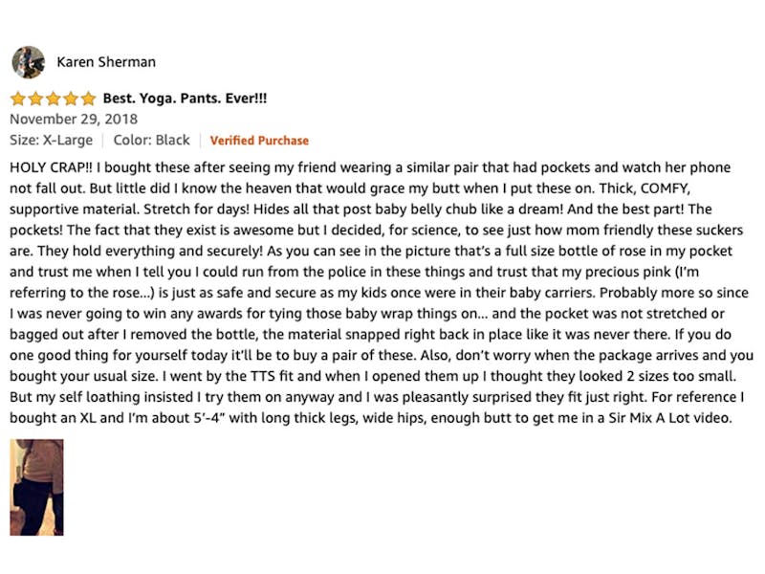Select the fifth gold rating star
This screenshot has height=574, width=765.
[x=88, y=99]
